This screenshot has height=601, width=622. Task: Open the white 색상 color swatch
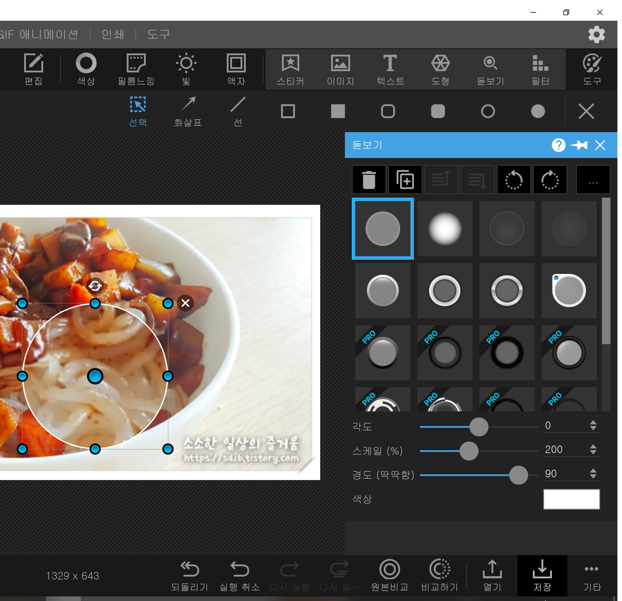click(571, 499)
